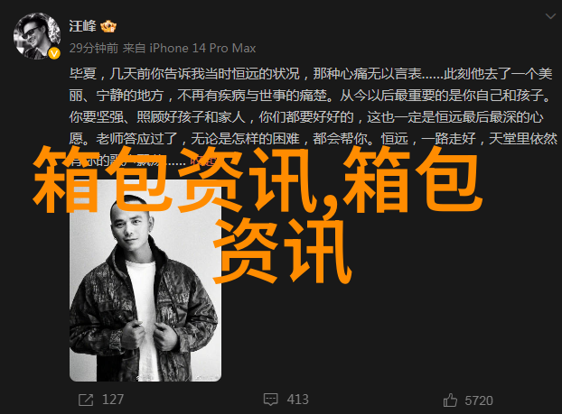Open the post options chevron menu
Screen dimensions: 562x414
click(550, 16)
